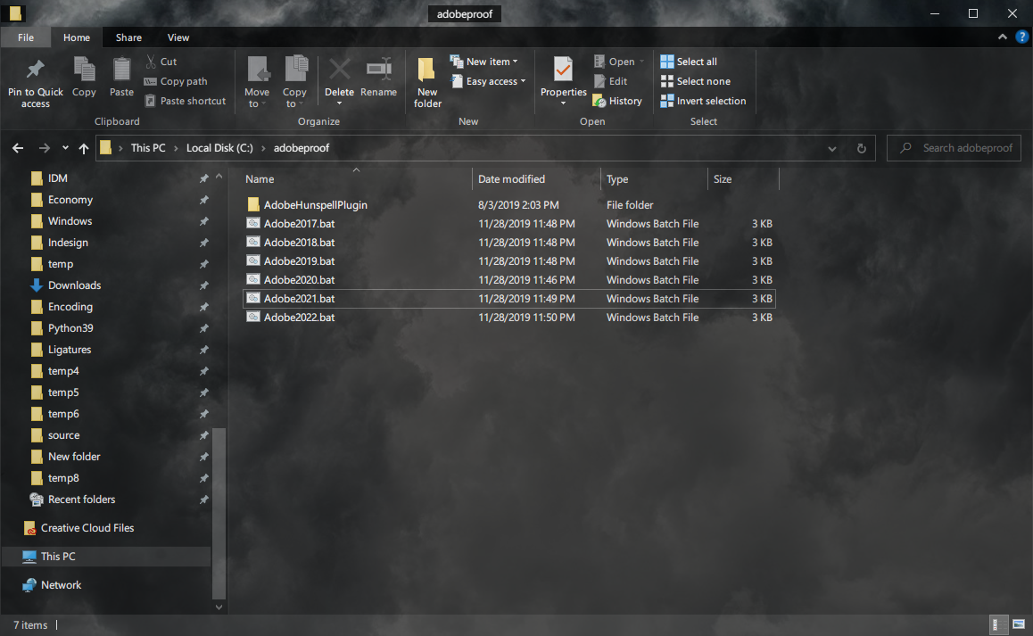This screenshot has width=1033, height=636.
Task: Click the Rename icon in ribbon
Action: click(x=378, y=70)
